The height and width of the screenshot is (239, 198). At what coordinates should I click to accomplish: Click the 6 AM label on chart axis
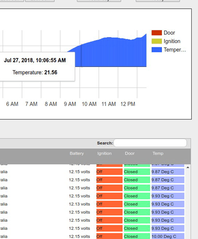click(x=12, y=104)
